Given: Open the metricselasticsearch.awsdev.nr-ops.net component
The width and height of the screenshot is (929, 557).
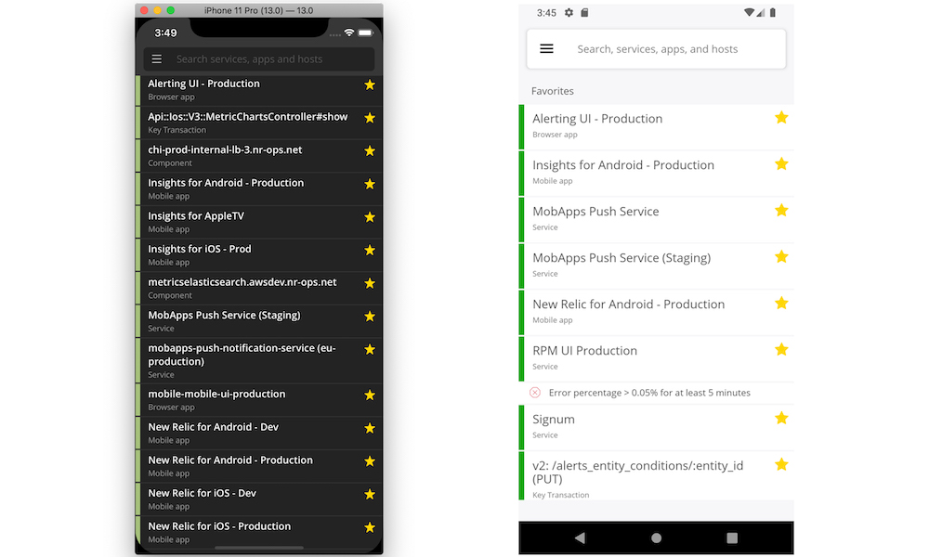Looking at the screenshot, I should pos(259,289).
